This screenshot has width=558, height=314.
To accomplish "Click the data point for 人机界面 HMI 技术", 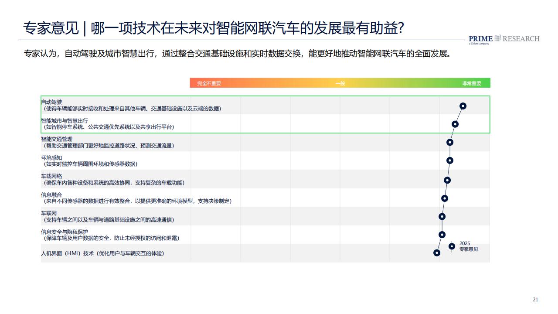I will [x=437, y=253].
